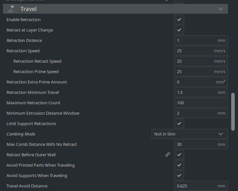
Task: Toggle Retract Before Outer Wall checkbox
Action: click(x=179, y=155)
